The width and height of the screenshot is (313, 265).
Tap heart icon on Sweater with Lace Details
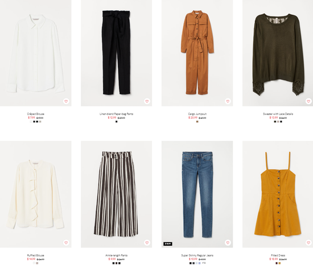coord(308,101)
